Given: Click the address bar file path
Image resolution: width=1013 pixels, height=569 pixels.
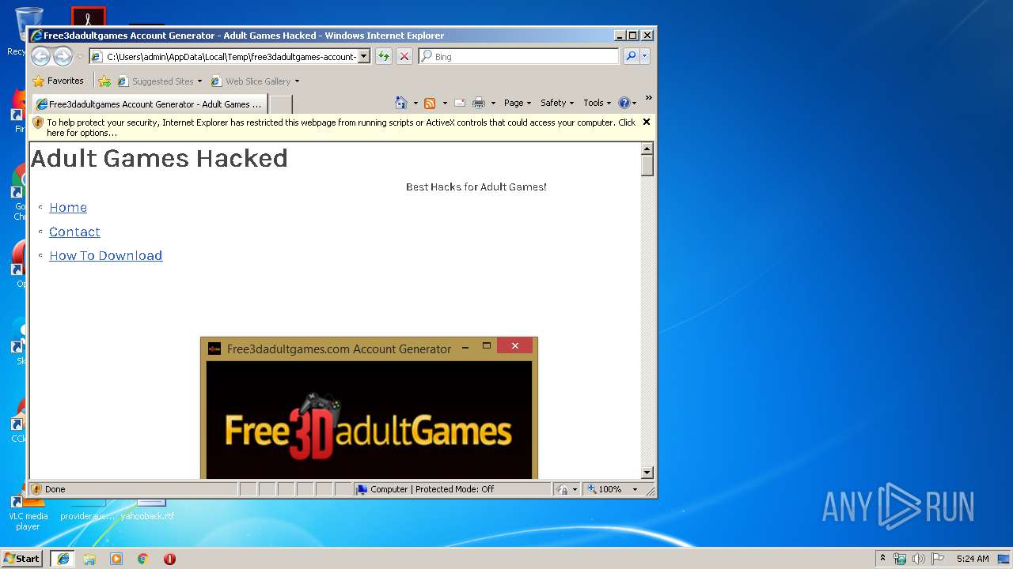Looking at the screenshot, I should 231,56.
